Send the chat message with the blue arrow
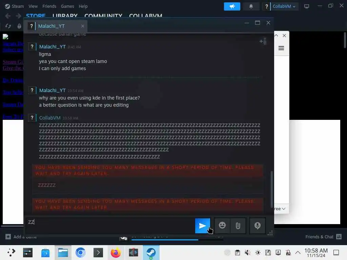Screen dimensions: 347x260 point(203,226)
